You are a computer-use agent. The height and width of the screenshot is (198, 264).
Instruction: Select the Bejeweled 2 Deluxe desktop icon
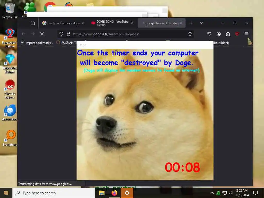click(x=10, y=38)
